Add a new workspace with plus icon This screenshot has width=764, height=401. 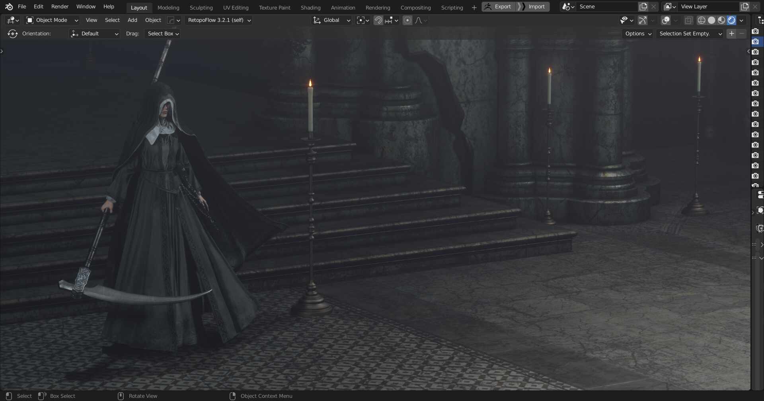[x=474, y=8]
